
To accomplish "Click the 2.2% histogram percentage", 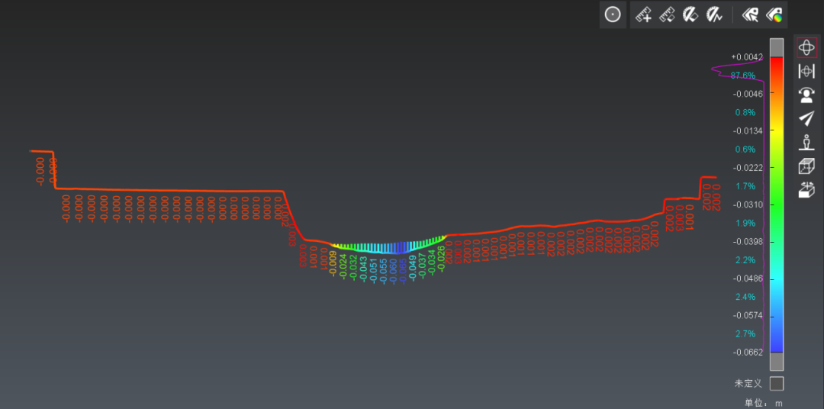I will (x=745, y=259).
